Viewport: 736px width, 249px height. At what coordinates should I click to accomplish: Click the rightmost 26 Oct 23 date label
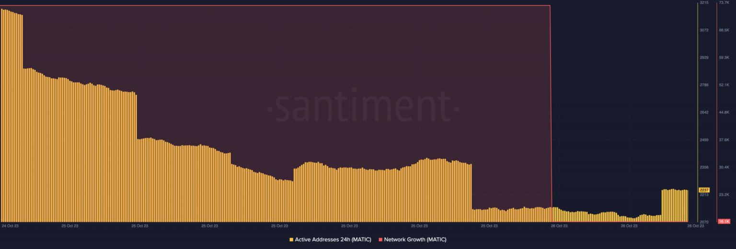point(695,226)
